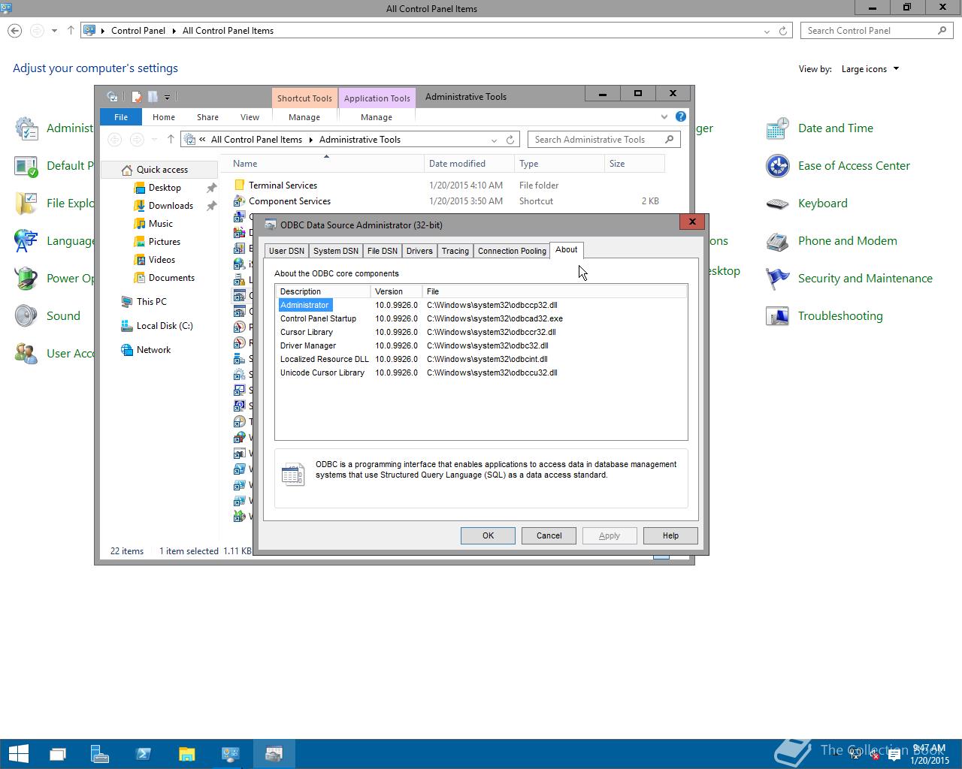Screen dimensions: 962x769
Task: Open File Explorer from the taskbar
Action: (x=187, y=754)
